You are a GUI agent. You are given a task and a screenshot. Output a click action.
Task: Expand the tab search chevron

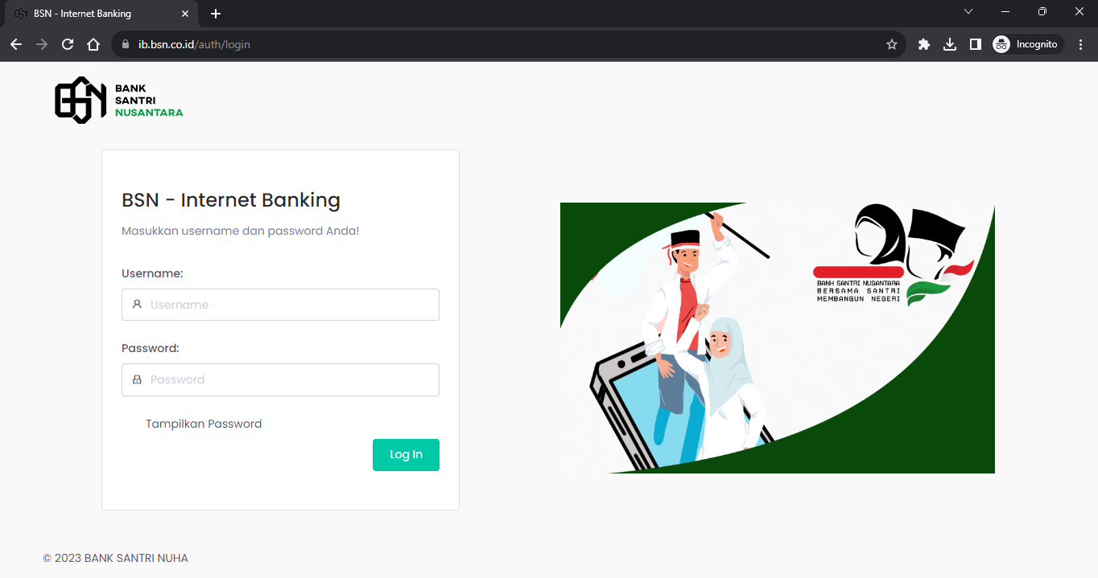pyautogui.click(x=968, y=12)
